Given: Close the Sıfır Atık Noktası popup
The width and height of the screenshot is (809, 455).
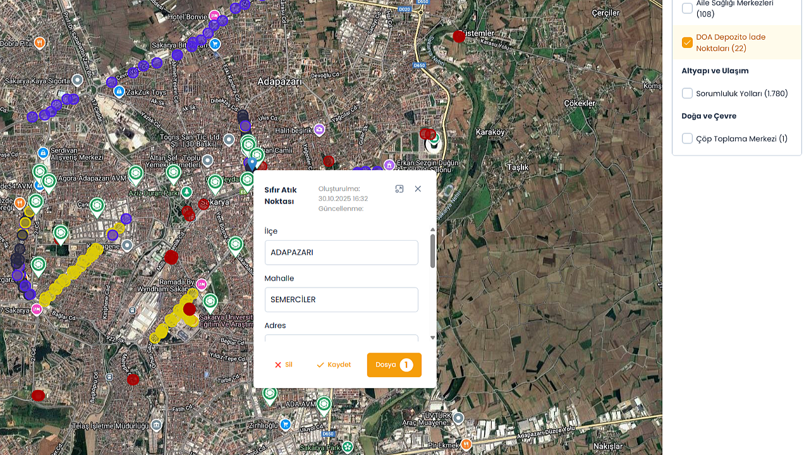Looking at the screenshot, I should coord(418,189).
